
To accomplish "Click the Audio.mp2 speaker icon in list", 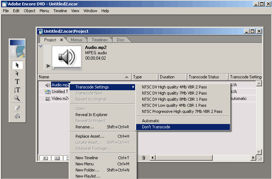I will [47, 85].
